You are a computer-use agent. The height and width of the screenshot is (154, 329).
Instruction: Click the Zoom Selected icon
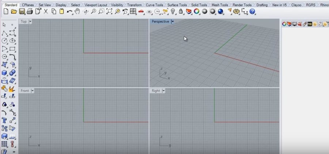coord(117,11)
